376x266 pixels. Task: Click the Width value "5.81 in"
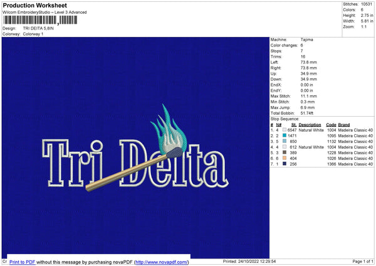click(x=367, y=21)
